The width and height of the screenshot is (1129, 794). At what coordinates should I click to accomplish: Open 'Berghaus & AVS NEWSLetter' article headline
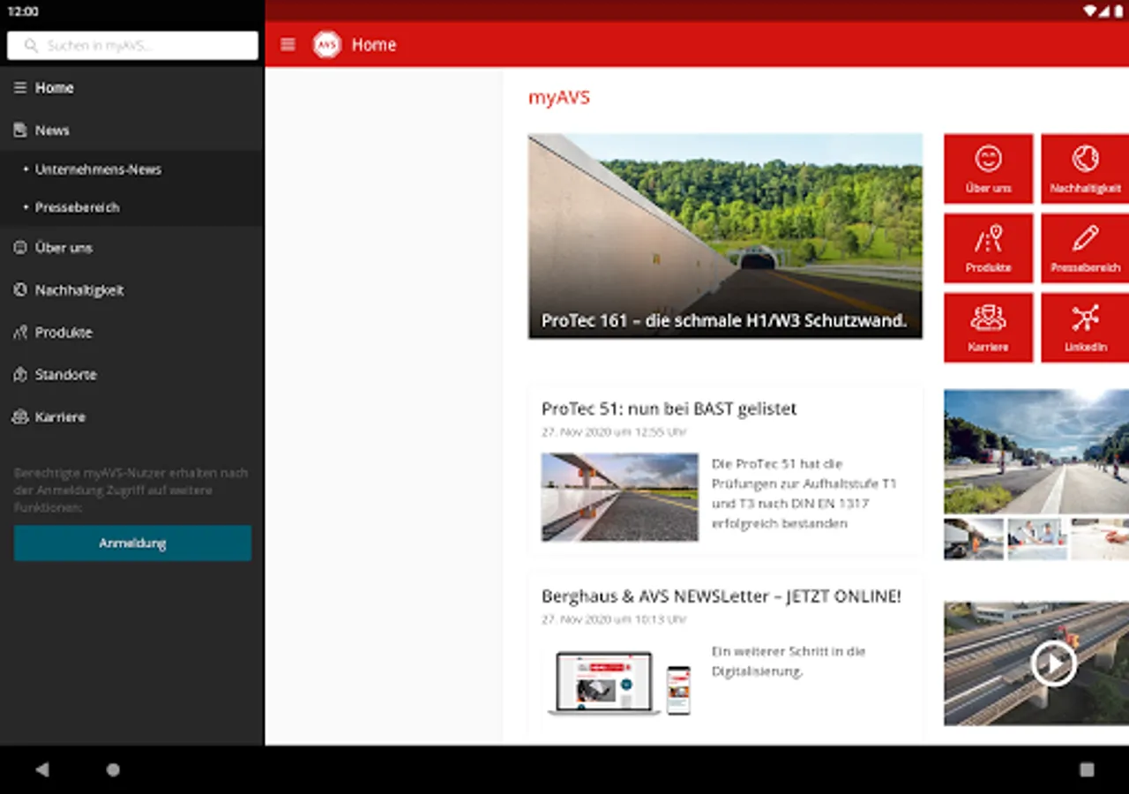coord(722,596)
